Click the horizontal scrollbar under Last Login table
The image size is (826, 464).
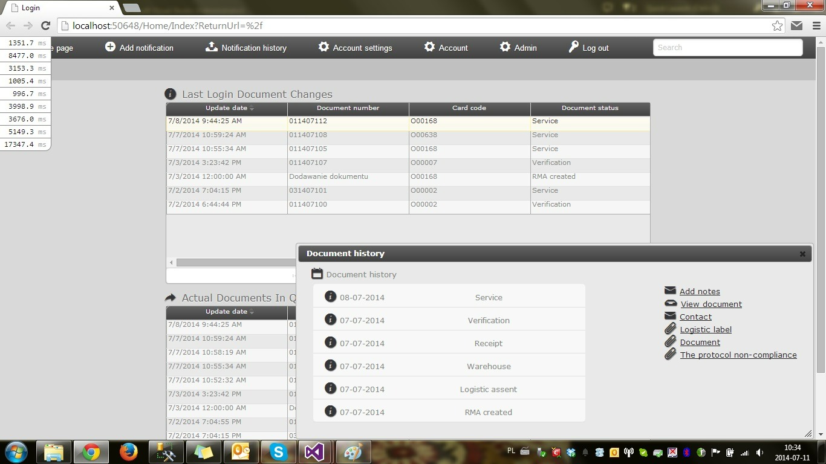pyautogui.click(x=236, y=262)
